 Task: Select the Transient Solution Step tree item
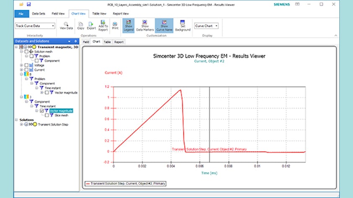[x=53, y=124]
